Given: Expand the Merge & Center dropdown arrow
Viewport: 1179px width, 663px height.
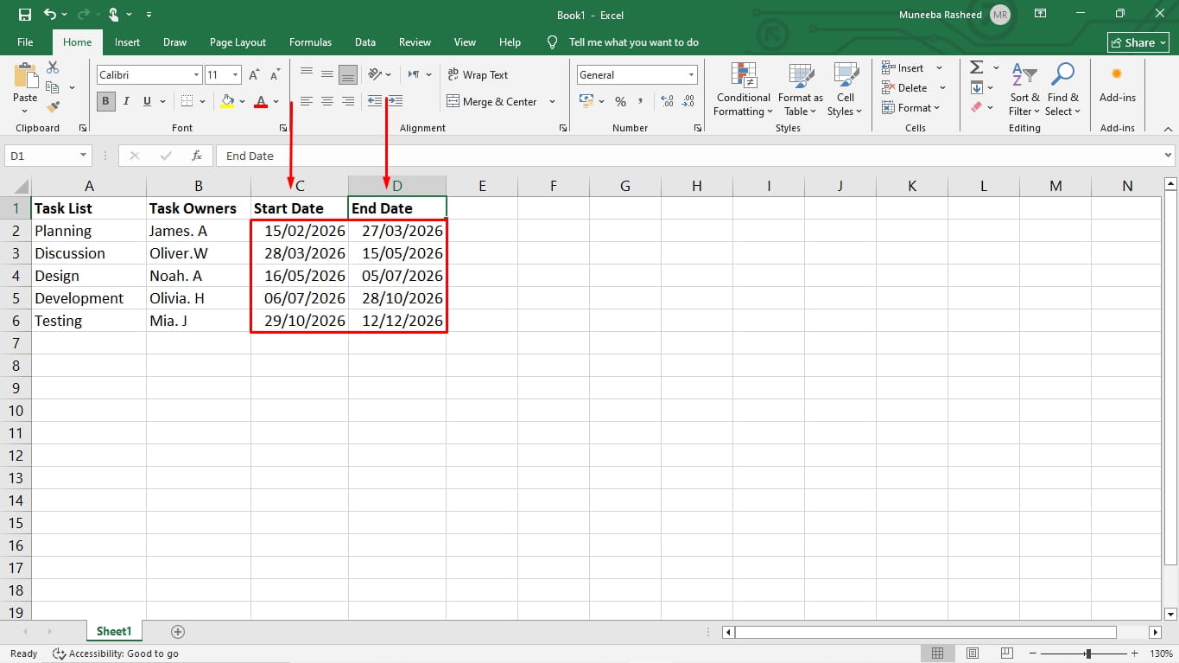Looking at the screenshot, I should [x=553, y=101].
